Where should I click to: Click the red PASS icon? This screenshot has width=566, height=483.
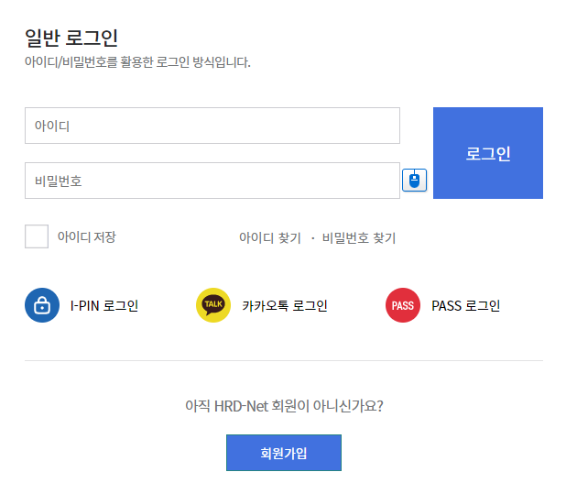tap(403, 305)
